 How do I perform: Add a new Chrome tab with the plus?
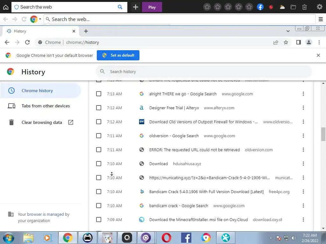(86, 31)
